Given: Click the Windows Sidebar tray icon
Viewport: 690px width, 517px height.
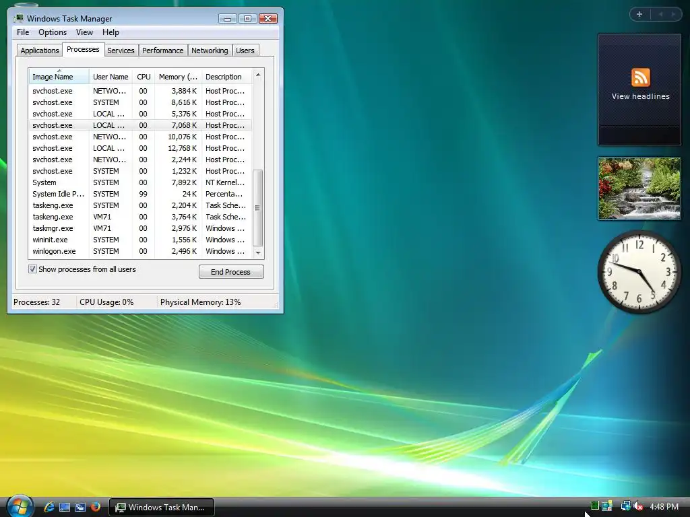Looking at the screenshot, I should (607, 506).
